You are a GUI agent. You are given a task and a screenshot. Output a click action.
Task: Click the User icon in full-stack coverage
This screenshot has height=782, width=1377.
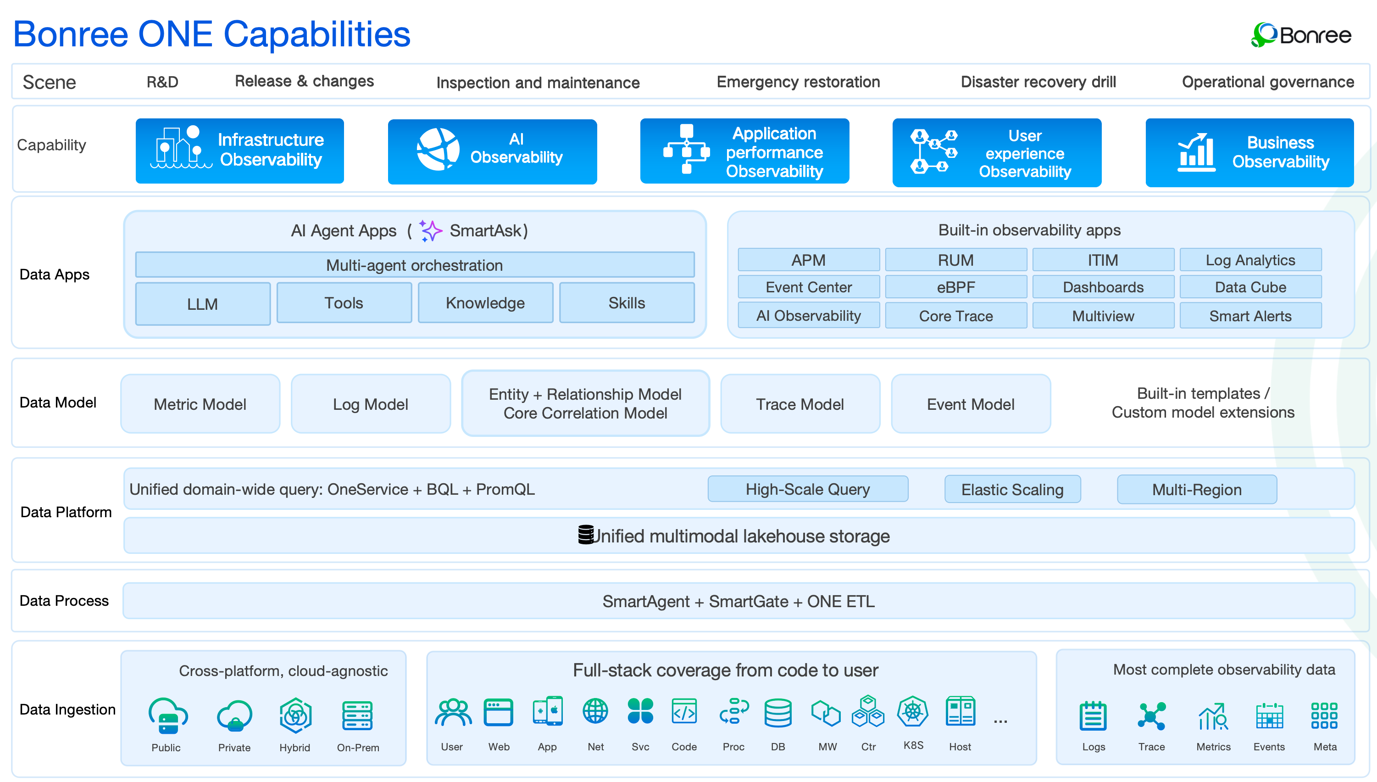point(453,712)
